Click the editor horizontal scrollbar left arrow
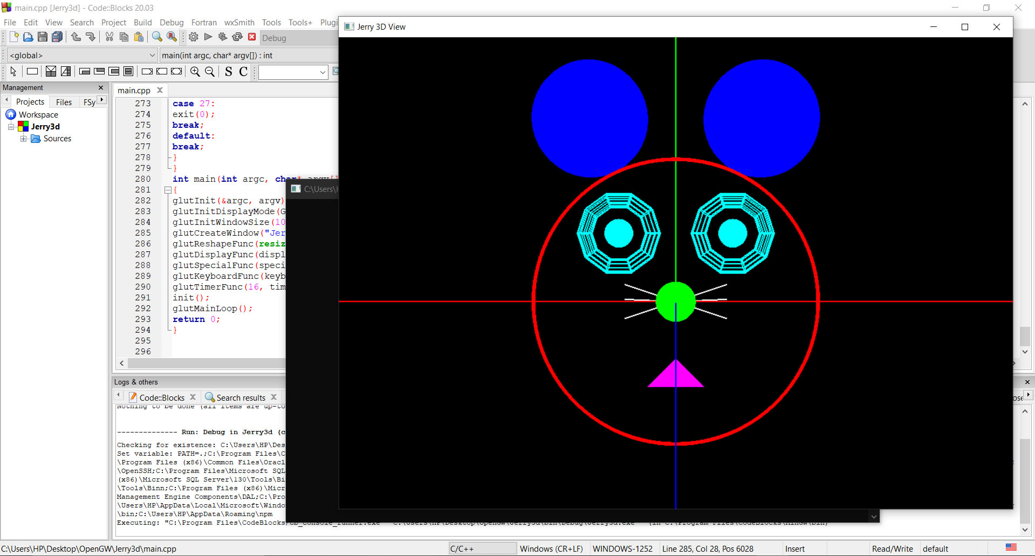Screen dimensions: 1035x556 122,363
